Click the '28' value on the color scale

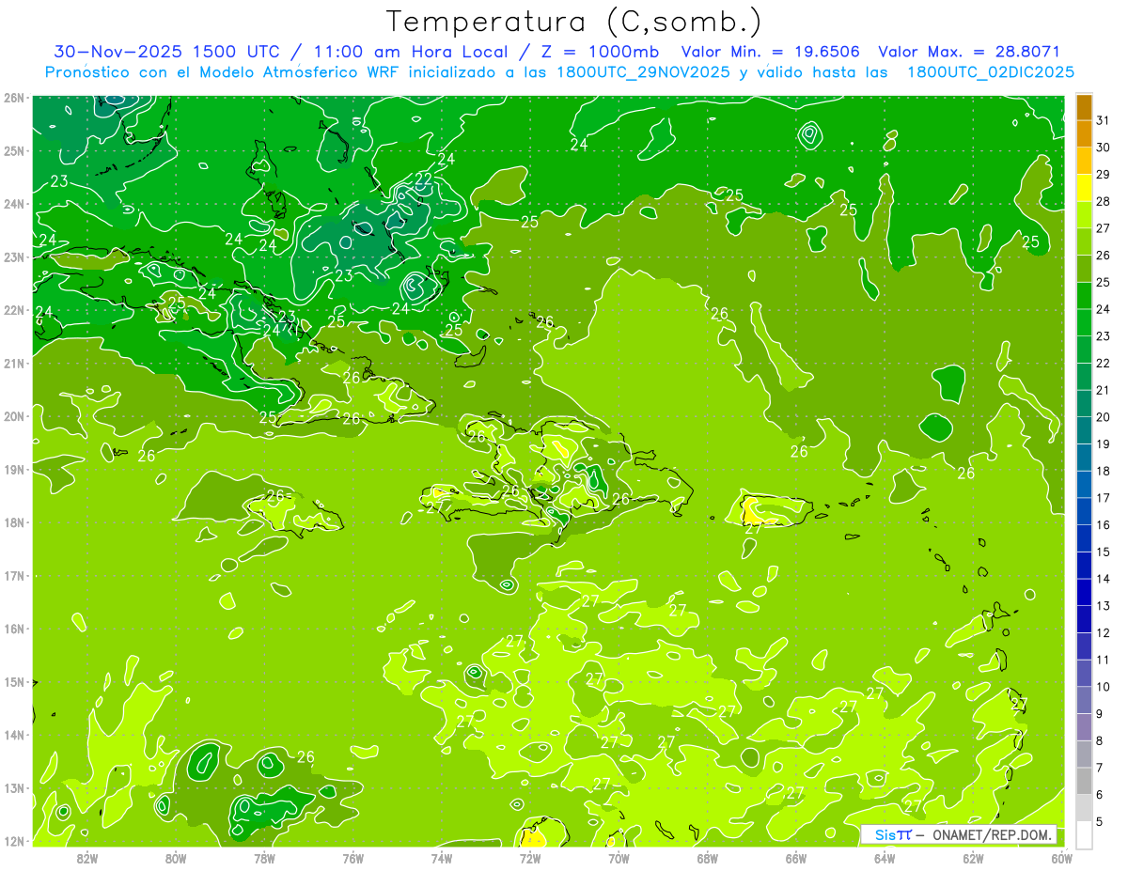(1104, 201)
